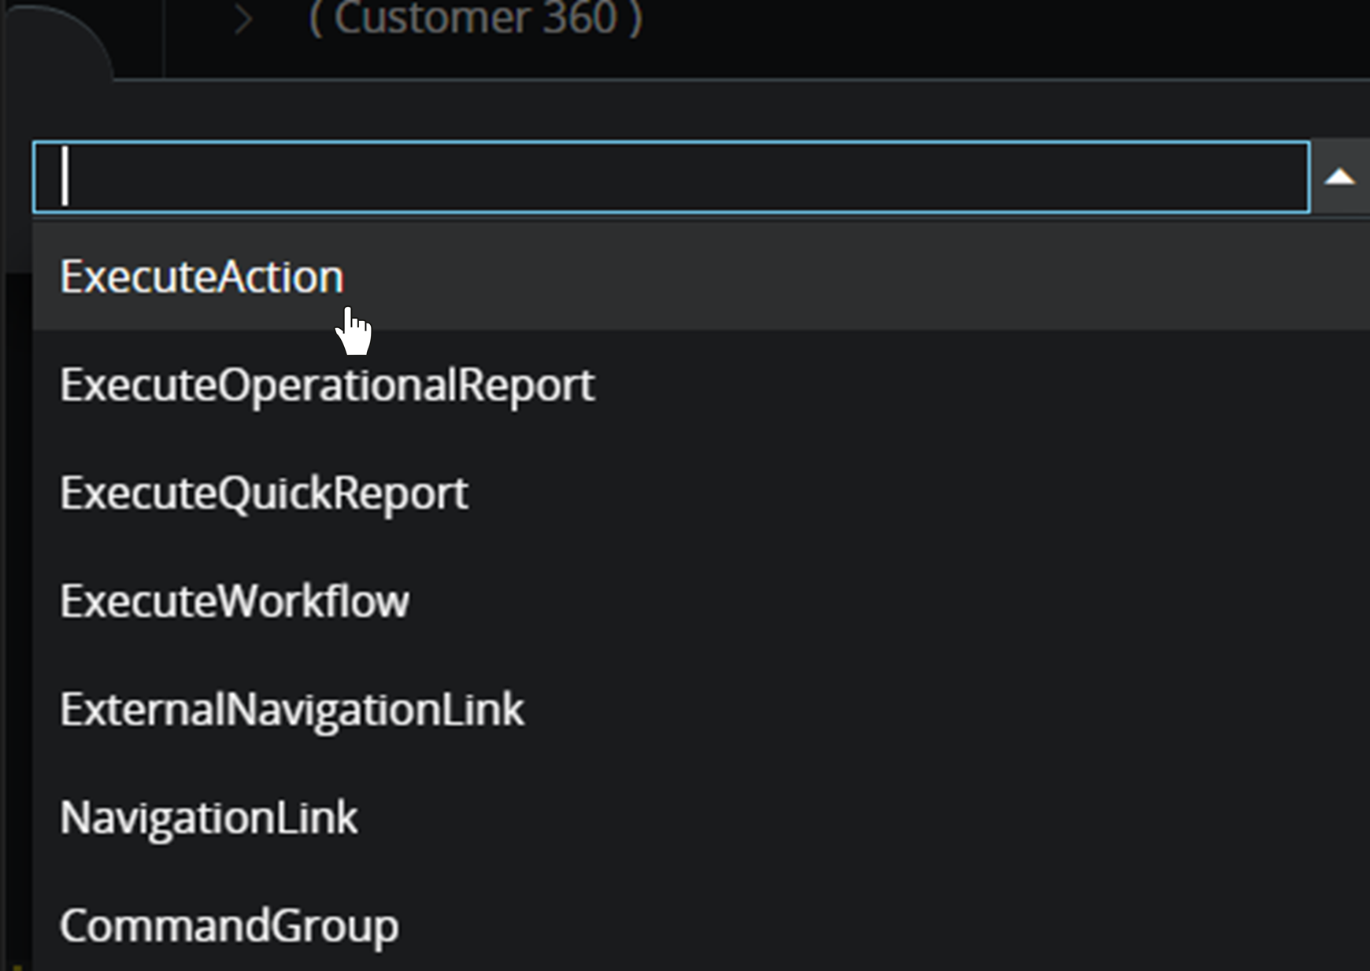Pick CommandGroup from the dropdown options
This screenshot has width=1370, height=971.
pos(229,925)
